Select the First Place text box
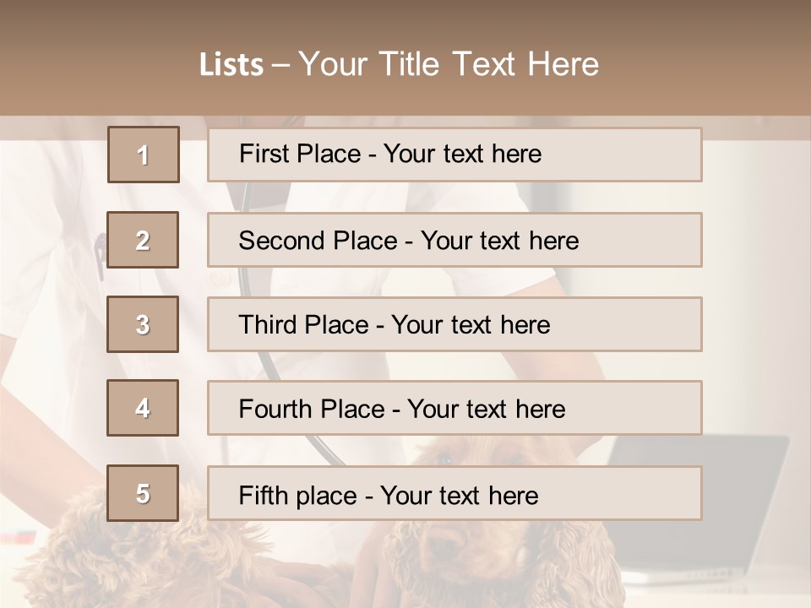Viewport: 811px width, 608px height. coord(454,155)
